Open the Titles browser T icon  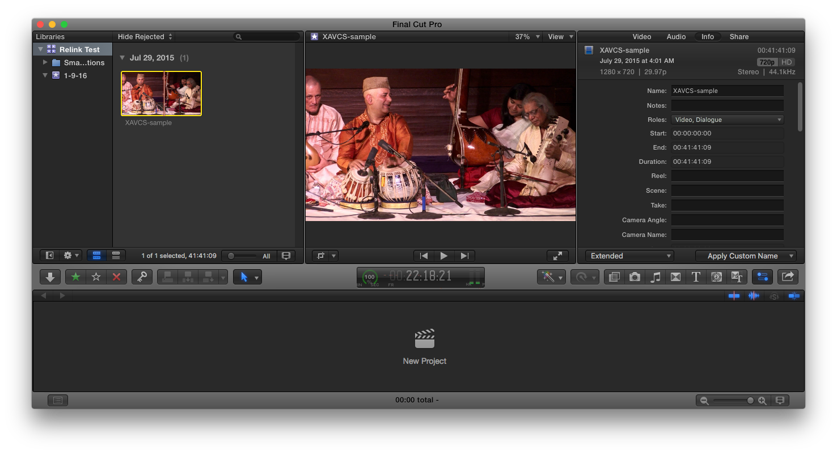coord(696,277)
